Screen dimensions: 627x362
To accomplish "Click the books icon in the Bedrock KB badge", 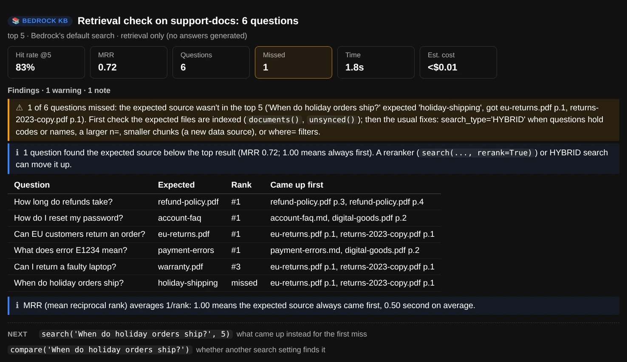I will 16,21.
